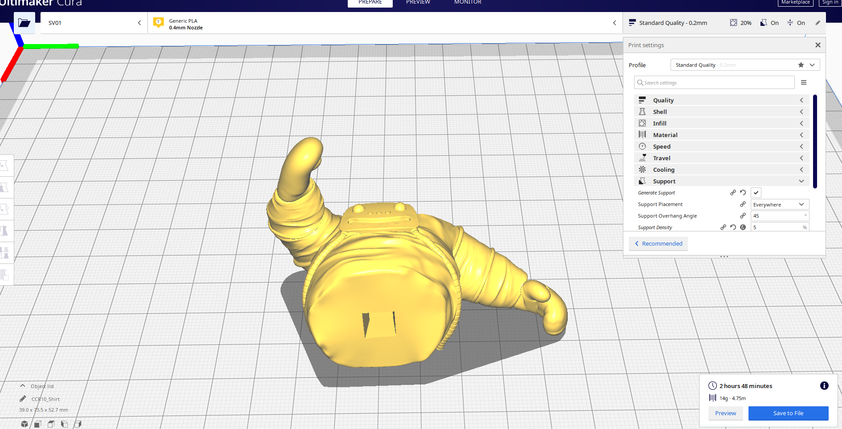Open the settings visibility hamburger menu
The width and height of the screenshot is (842, 429).
tap(804, 82)
